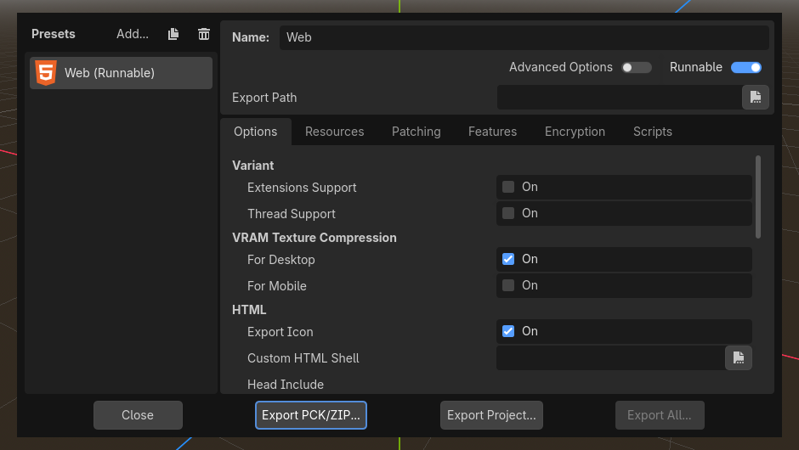Click the Export Path input field
799x450 pixels.
click(619, 98)
